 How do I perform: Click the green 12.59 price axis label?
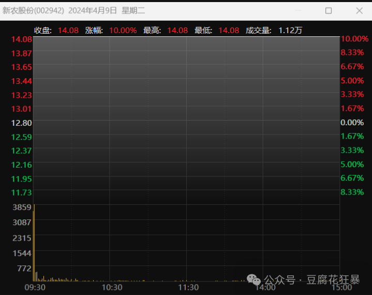(x=22, y=137)
